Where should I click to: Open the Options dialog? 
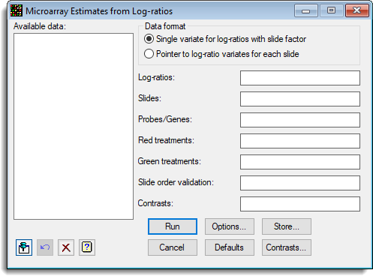click(x=230, y=226)
